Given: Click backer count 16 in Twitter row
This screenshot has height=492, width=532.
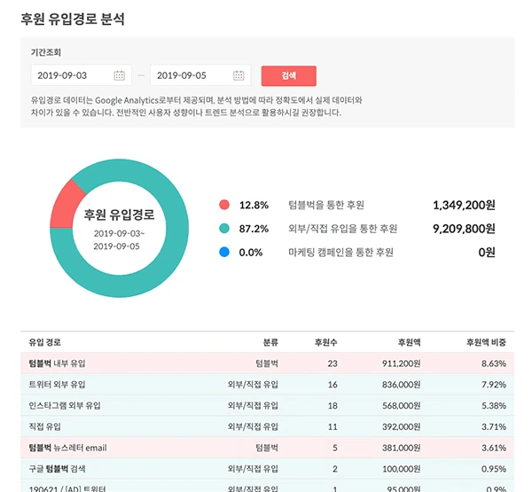Looking at the screenshot, I should pyautogui.click(x=332, y=385).
